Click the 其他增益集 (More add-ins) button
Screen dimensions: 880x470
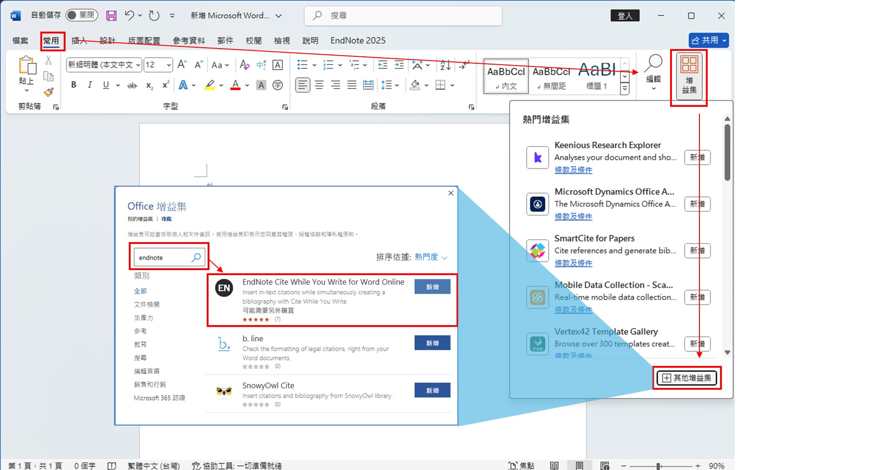pyautogui.click(x=687, y=378)
